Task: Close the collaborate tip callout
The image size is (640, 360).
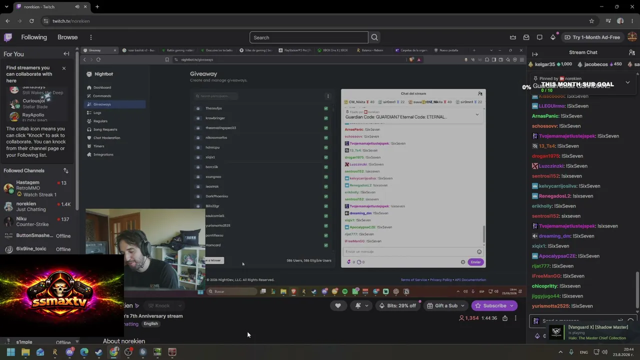Action: click(x=63, y=68)
